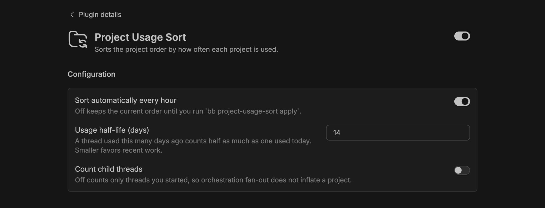The height and width of the screenshot is (208, 545).
Task: Click the 'Count child threads' label
Action: (x=109, y=169)
